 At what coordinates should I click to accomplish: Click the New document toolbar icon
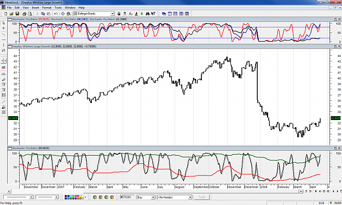[x=6, y=14]
